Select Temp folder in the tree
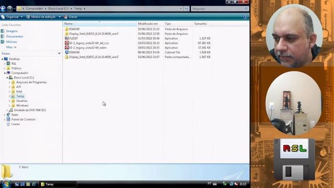This screenshot has height=188, width=334. (20, 96)
